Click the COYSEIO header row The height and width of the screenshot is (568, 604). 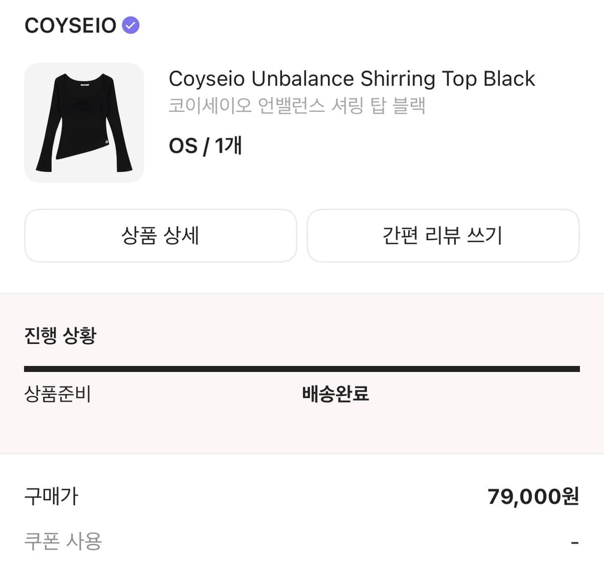click(81, 25)
